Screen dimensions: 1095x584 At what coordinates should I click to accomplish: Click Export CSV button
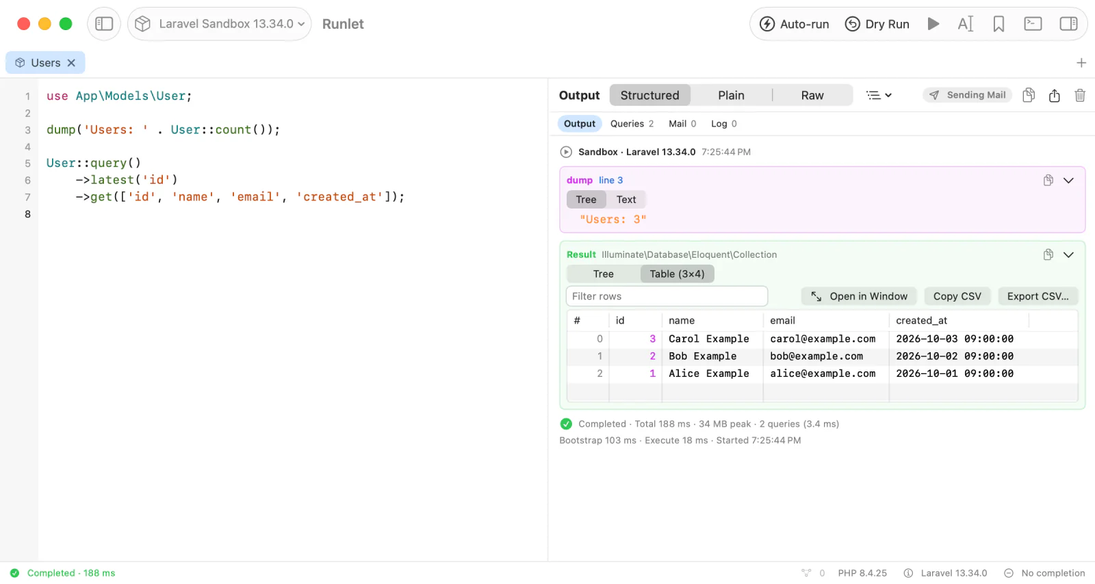tap(1038, 296)
